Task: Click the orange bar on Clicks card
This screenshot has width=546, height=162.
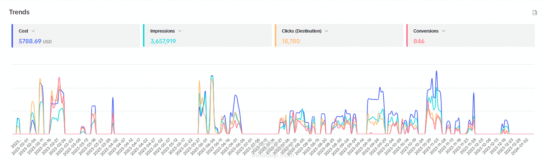Action: click(x=276, y=35)
